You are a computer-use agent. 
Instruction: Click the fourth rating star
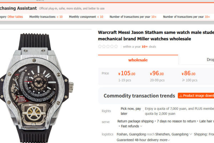coord(112,46)
